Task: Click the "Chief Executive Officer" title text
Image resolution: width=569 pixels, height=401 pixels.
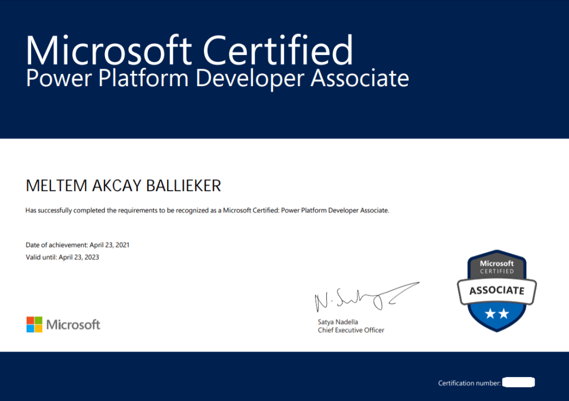Action: (351, 330)
